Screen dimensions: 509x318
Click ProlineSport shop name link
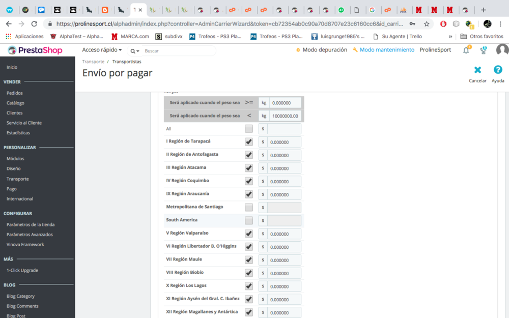click(x=435, y=50)
